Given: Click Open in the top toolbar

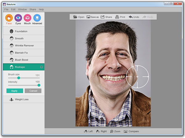Looking at the screenshot, I should [79, 17].
